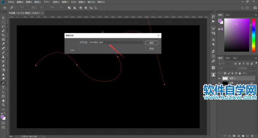This screenshot has width=258, height=138.
Task: Switch to the Channels tab
Action: point(228,58)
